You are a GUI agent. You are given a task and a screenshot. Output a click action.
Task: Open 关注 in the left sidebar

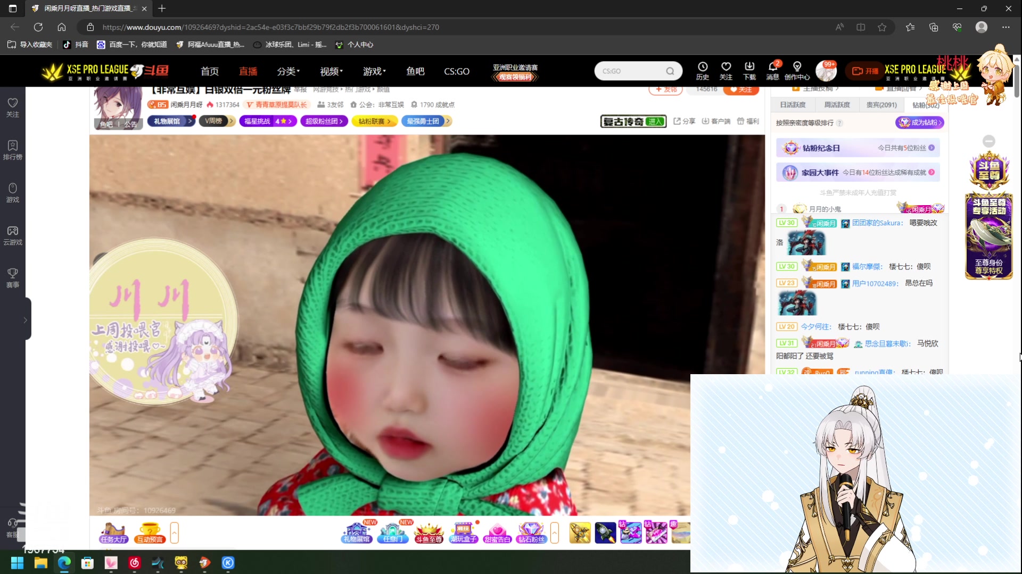click(x=13, y=107)
